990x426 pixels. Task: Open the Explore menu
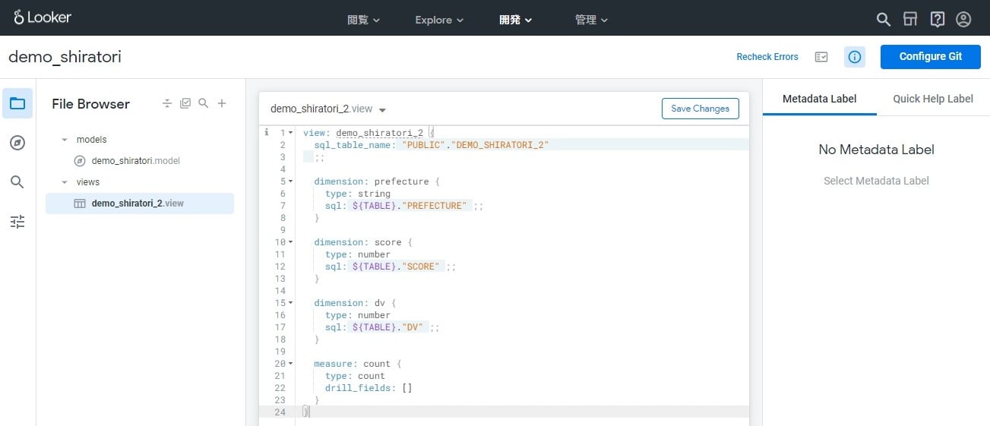pos(438,20)
